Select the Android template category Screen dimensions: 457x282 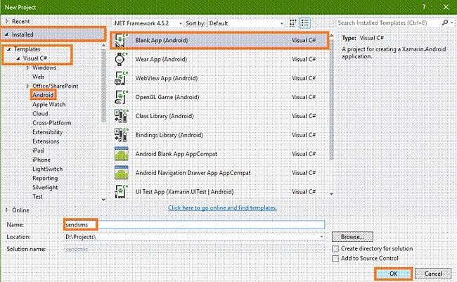click(43, 95)
